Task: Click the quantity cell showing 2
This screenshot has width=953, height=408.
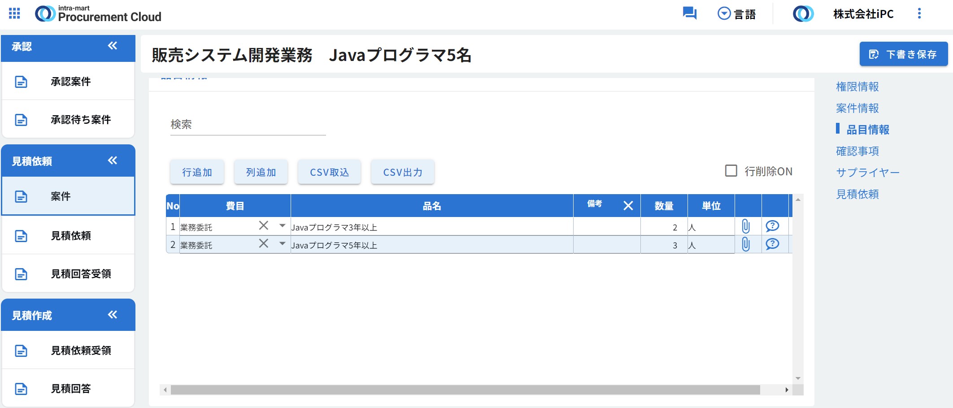Action: [664, 227]
